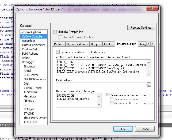Toggle Discard Unused Publics checkbox
This screenshot has width=172, height=140.
click(60, 37)
